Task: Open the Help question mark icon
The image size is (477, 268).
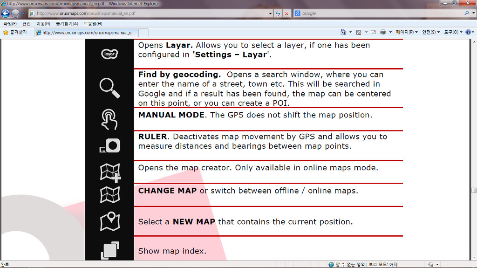Action: point(468,32)
